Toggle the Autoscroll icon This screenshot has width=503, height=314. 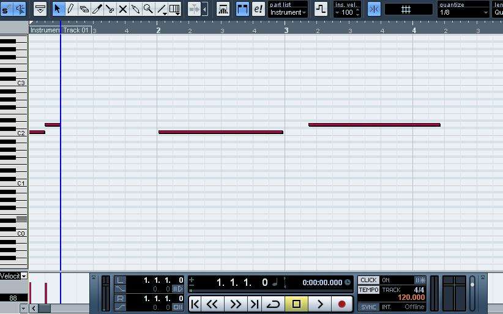195,9
